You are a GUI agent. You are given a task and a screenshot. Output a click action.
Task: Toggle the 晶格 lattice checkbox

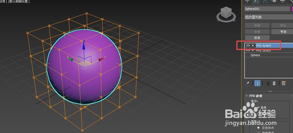click(258, 107)
